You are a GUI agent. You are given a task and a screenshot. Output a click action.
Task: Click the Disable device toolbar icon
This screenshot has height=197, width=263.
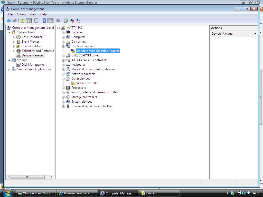tap(78, 21)
